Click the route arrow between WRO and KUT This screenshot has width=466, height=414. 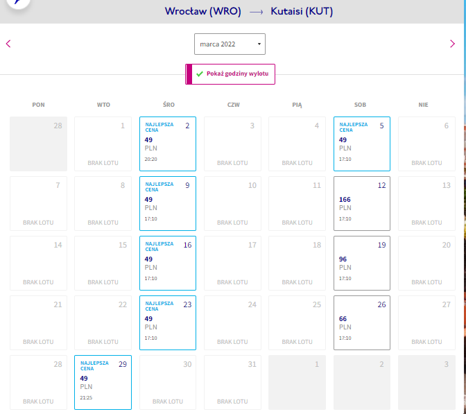(x=256, y=12)
